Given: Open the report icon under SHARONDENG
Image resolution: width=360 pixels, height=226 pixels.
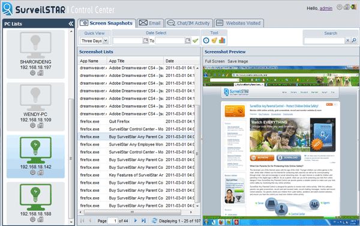Looking at the screenshot, I should coord(40,73).
